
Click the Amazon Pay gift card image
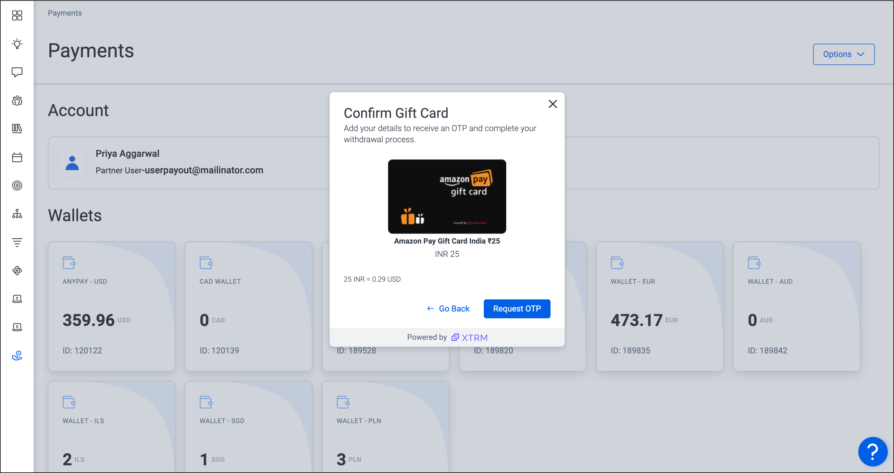(447, 196)
